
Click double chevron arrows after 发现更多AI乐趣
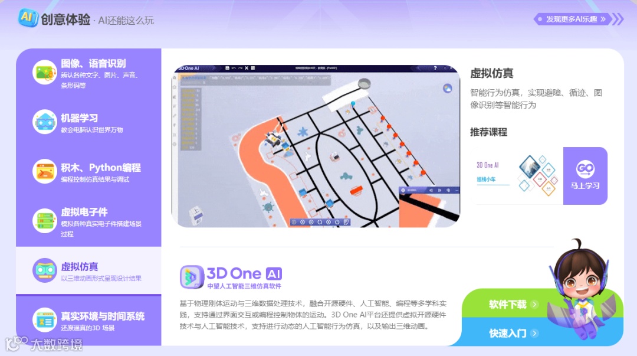coord(618,19)
